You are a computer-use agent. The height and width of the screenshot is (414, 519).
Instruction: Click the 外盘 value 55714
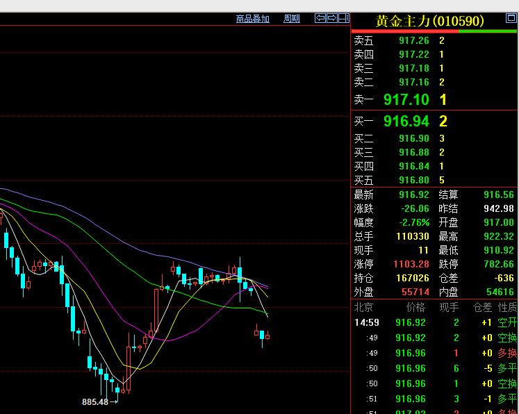[415, 292]
